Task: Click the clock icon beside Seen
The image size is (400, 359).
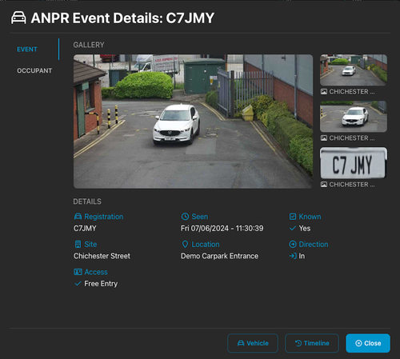Action: point(185,217)
